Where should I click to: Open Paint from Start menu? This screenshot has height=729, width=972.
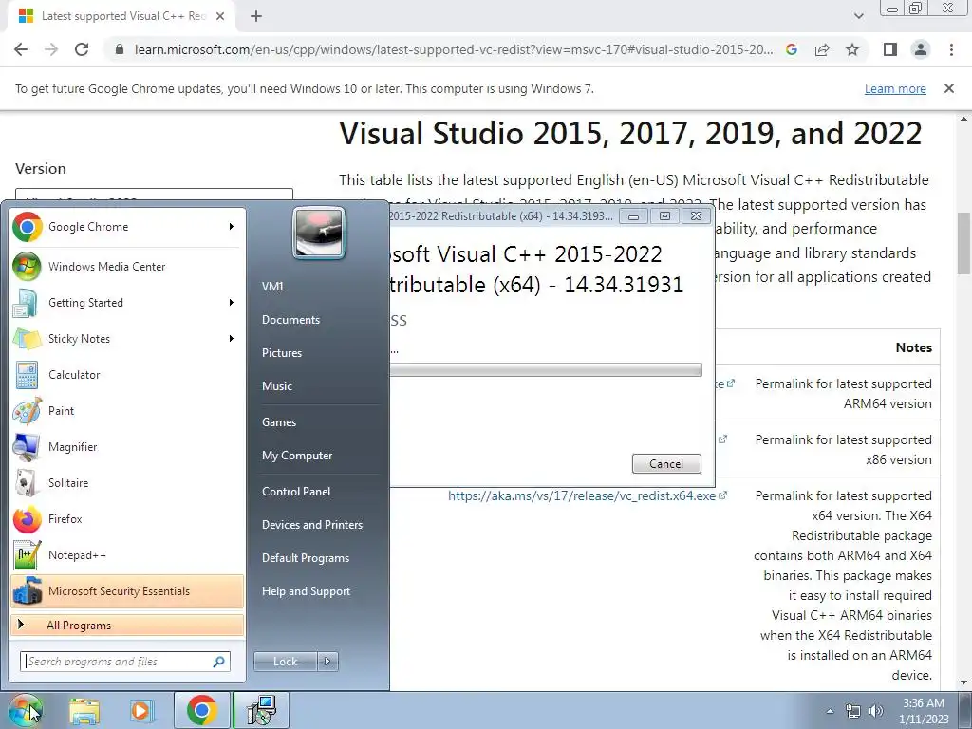[x=126, y=410]
